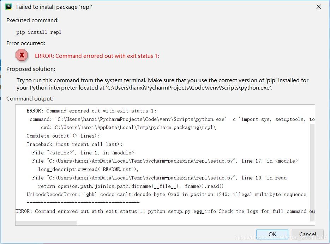Viewport: 330px width, 244px height.
Task: Click the empty horizontal scrollbar track beside the thumb
Action: (x=194, y=223)
